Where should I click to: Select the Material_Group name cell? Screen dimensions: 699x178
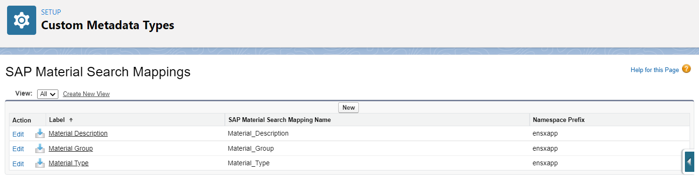click(251, 148)
